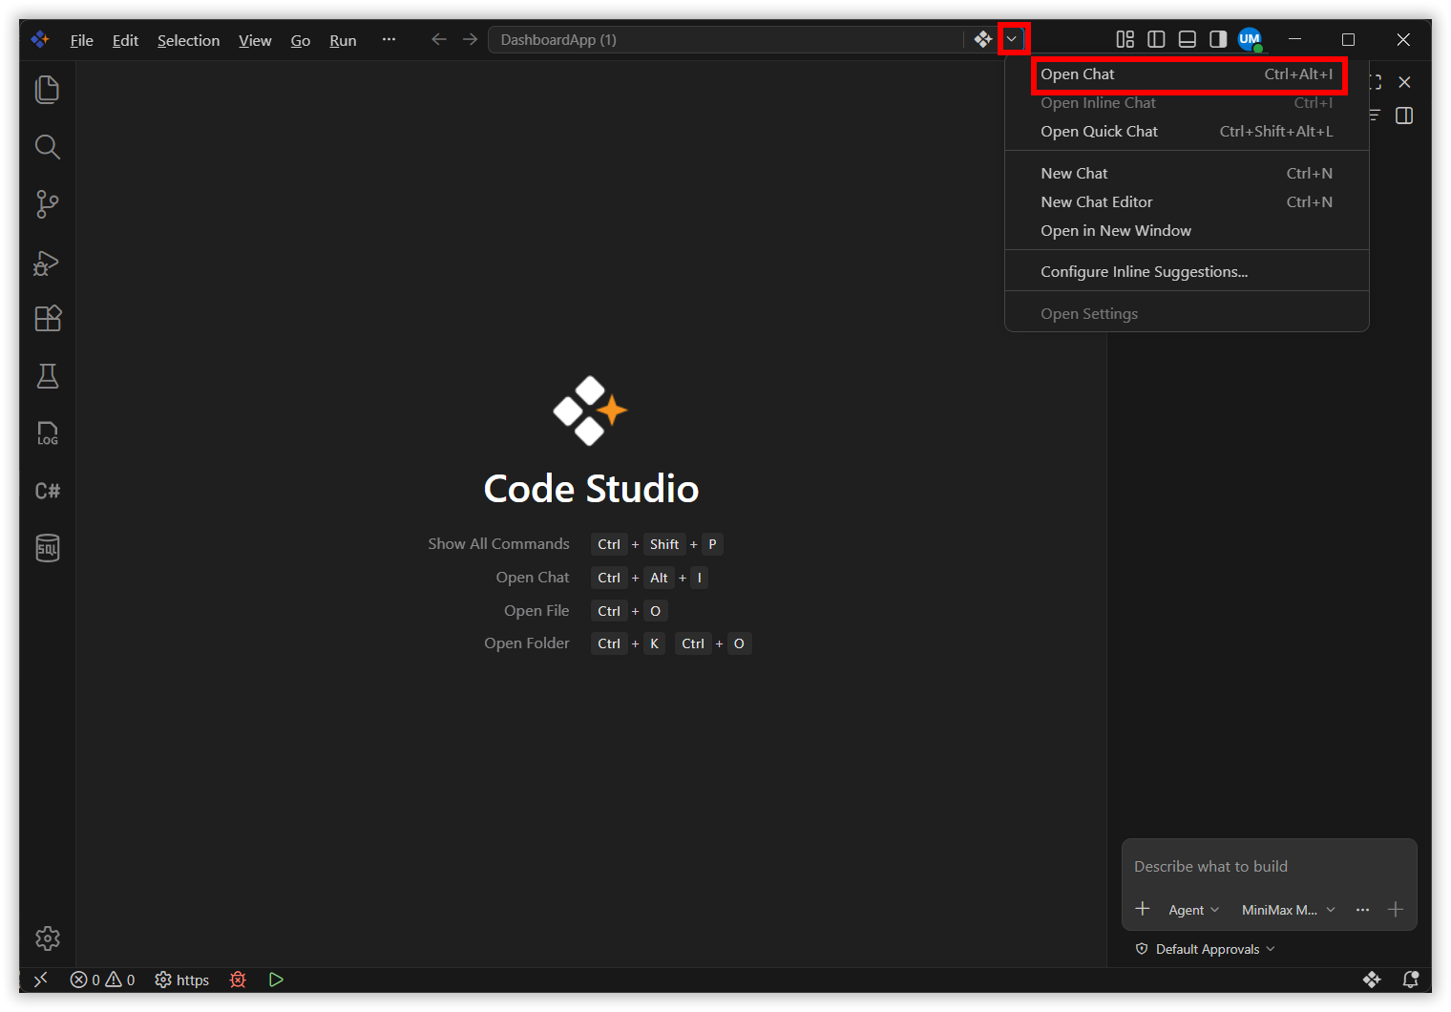Open the remote window indicator in status bar
Viewport: 1451px width, 1012px height.
point(41,980)
